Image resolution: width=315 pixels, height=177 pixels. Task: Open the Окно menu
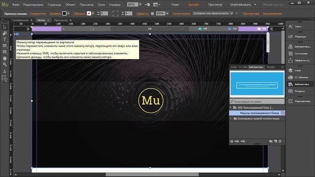tap(101, 4)
